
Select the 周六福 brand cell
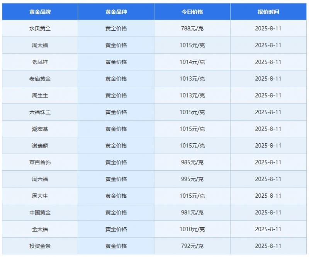(40, 179)
